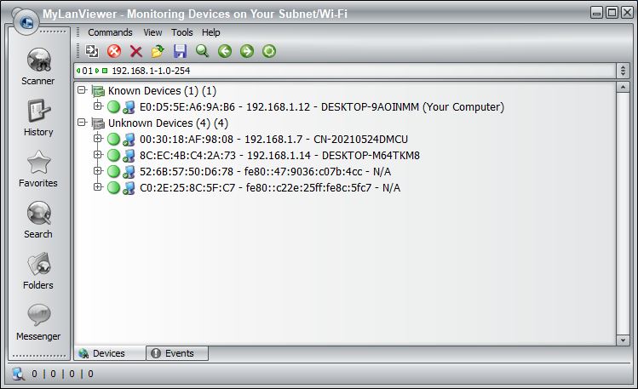This screenshot has height=389, width=638.
Task: Click the computer icon of 192.168.1.7 device
Action: point(129,140)
